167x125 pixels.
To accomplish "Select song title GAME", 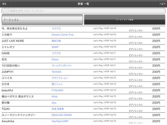I will (x=6, y=53).
